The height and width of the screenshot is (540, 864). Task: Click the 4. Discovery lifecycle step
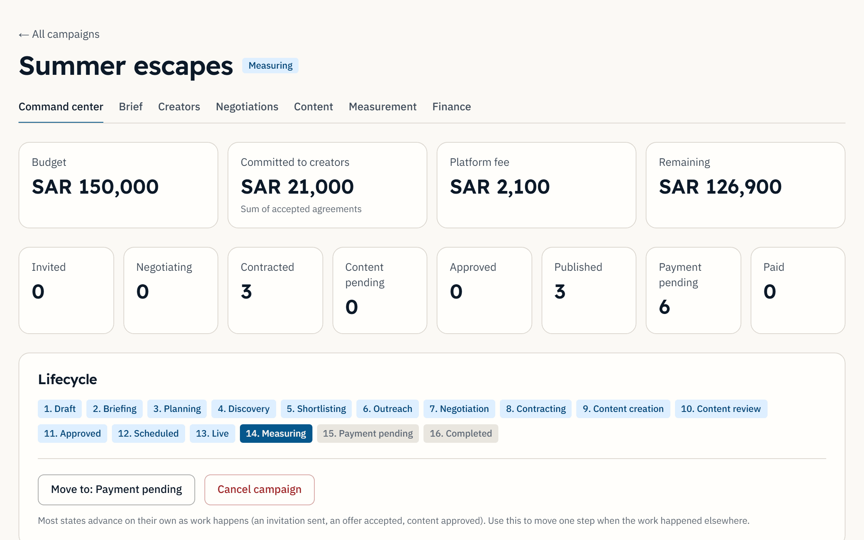pos(244,409)
